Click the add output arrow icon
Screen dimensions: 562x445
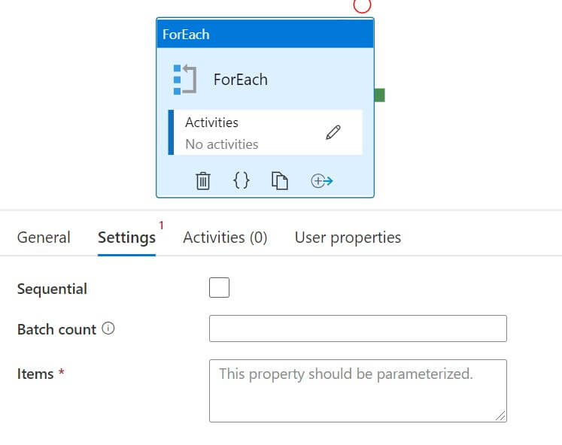(322, 181)
